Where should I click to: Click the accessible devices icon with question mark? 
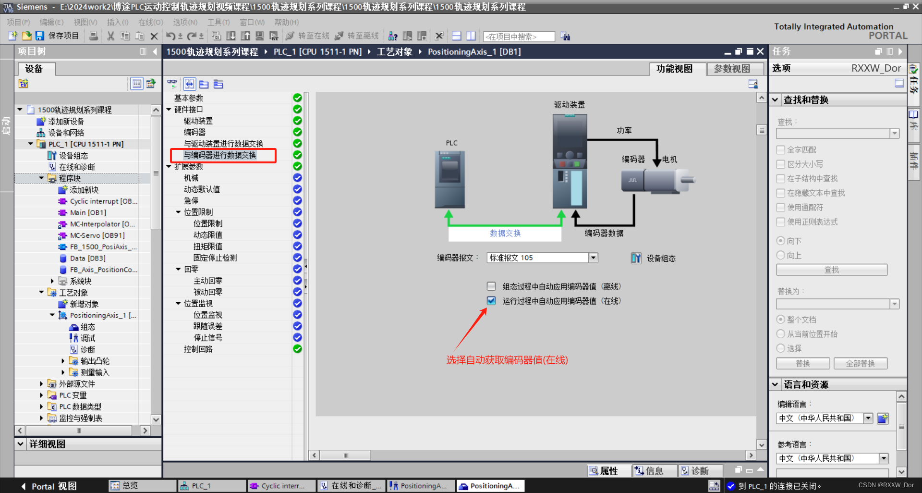pos(393,36)
